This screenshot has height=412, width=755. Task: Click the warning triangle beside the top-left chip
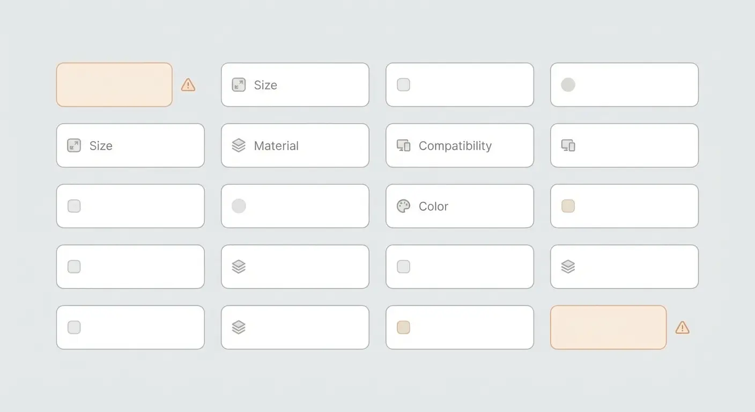(x=188, y=85)
